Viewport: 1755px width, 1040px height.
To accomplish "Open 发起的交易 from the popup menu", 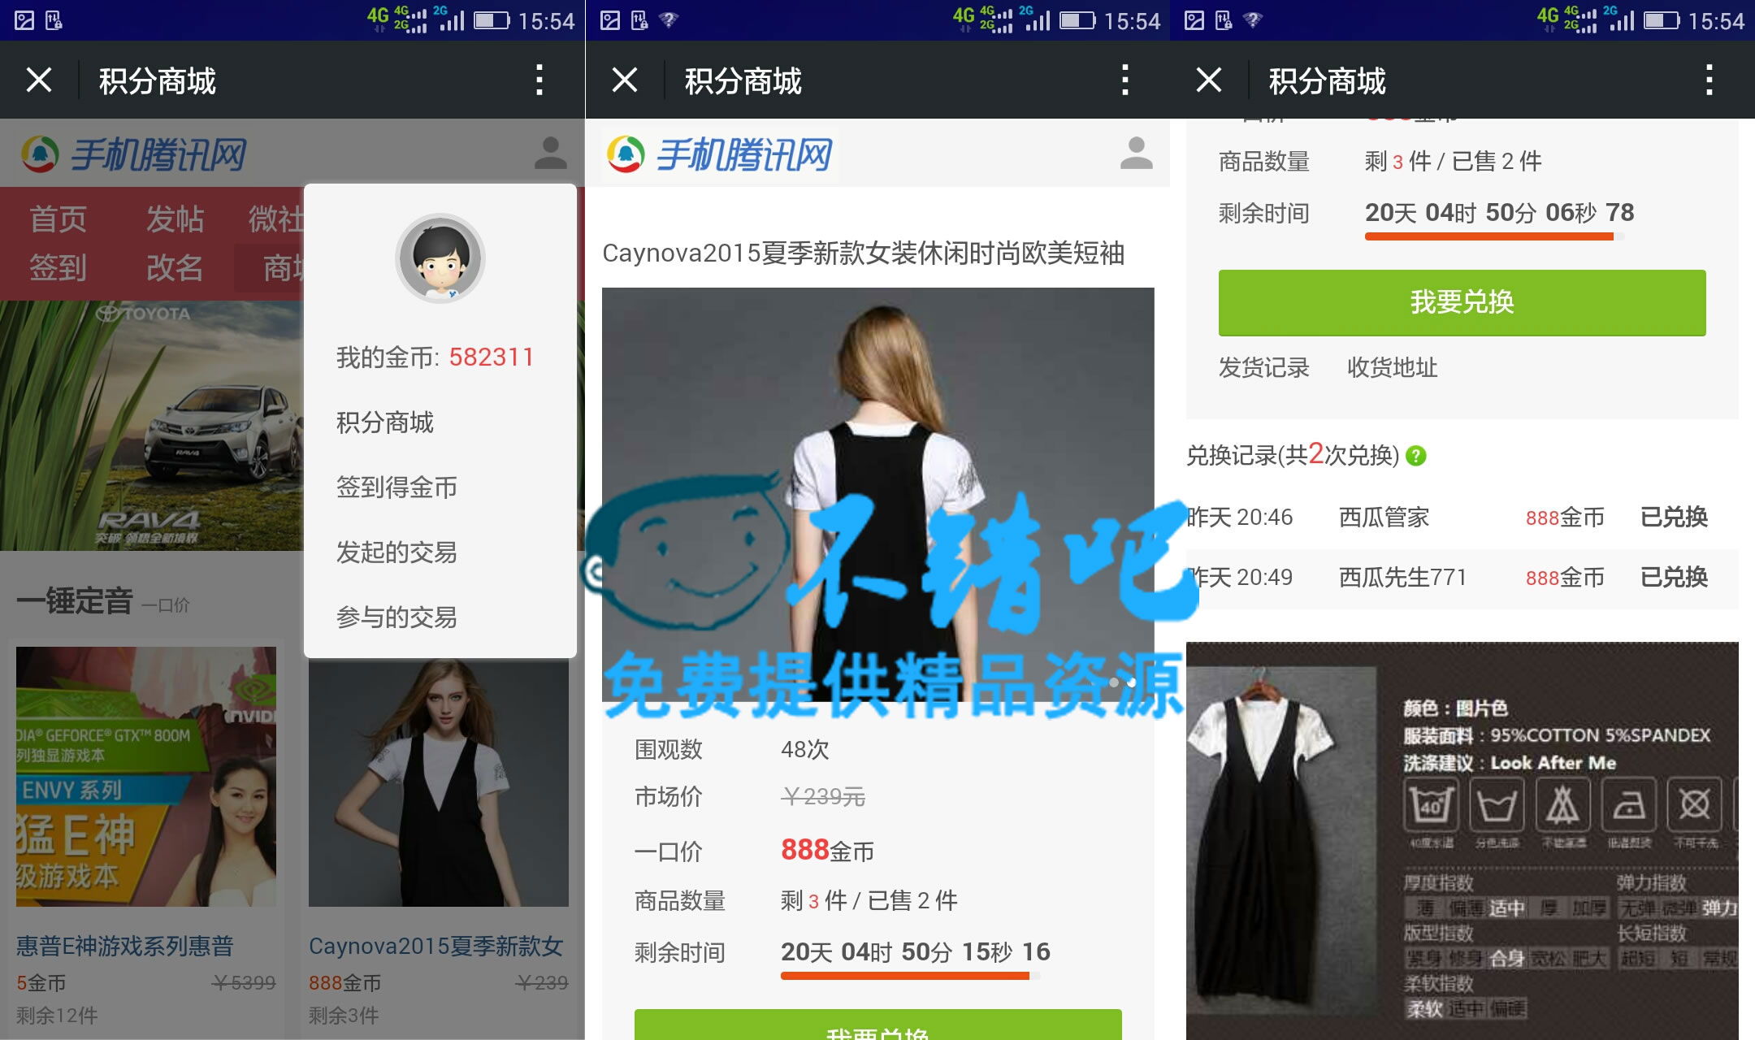I will coord(396,552).
